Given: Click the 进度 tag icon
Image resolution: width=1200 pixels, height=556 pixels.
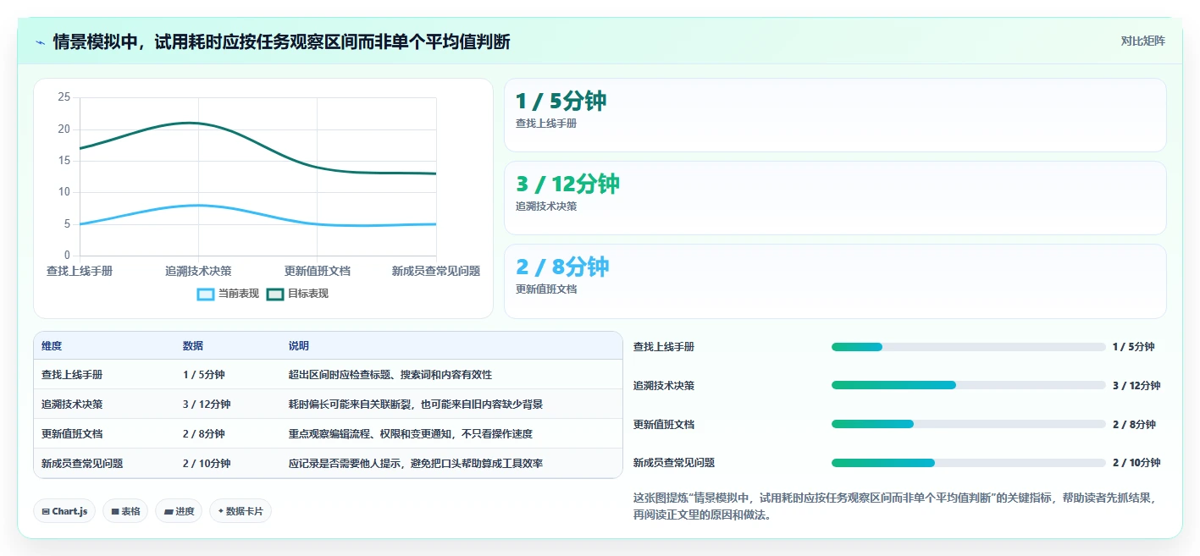Looking at the screenshot, I should coord(169,511).
